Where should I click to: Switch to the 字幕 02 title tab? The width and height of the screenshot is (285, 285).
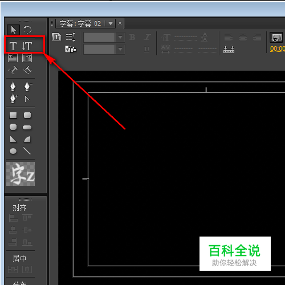click(x=80, y=23)
